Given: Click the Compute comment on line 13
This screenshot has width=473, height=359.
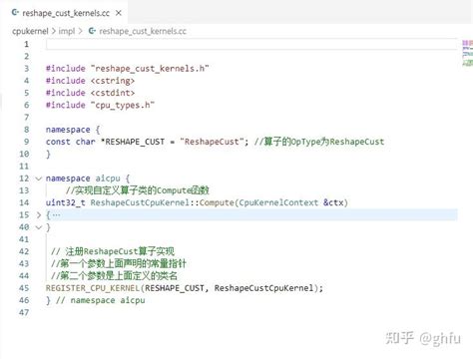Looking at the screenshot, I should click(137, 190).
